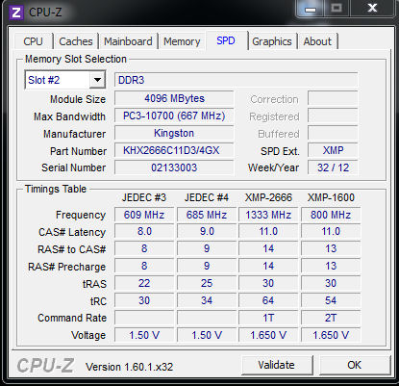Click the 1333 MHz frequency cell

[268, 215]
